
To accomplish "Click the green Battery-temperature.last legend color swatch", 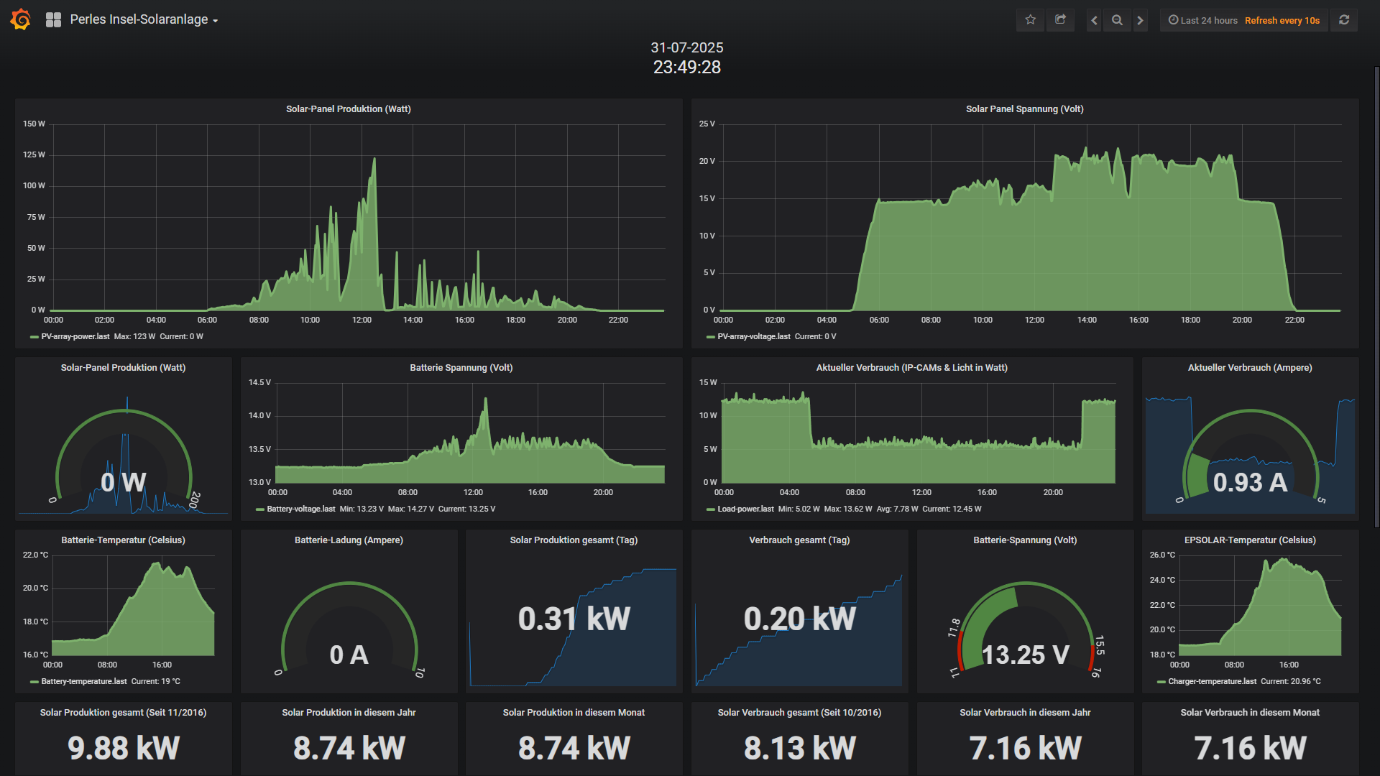I will point(34,682).
